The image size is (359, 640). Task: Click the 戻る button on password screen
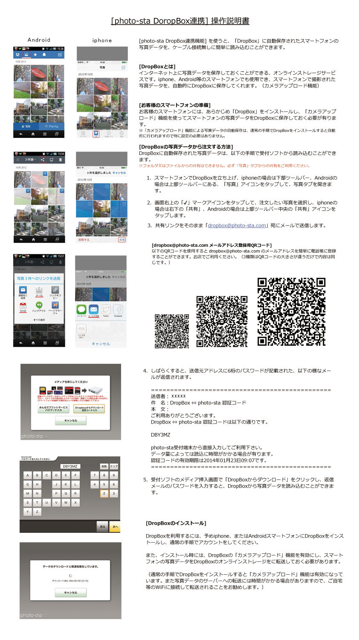point(103,527)
